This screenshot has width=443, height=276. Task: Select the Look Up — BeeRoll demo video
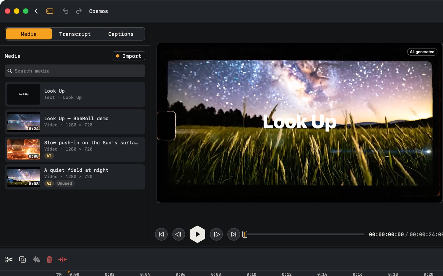tap(75, 122)
